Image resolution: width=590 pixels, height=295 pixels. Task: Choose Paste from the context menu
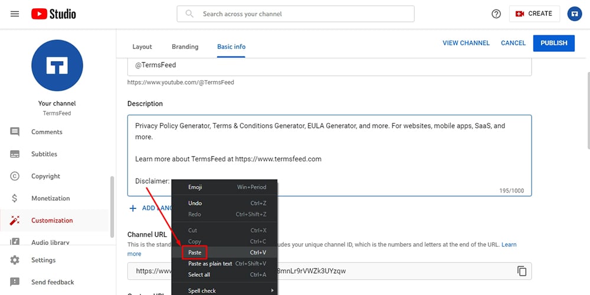[x=224, y=253]
